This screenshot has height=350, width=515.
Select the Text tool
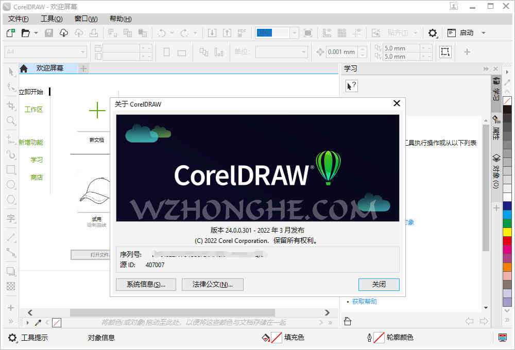[x=10, y=217]
